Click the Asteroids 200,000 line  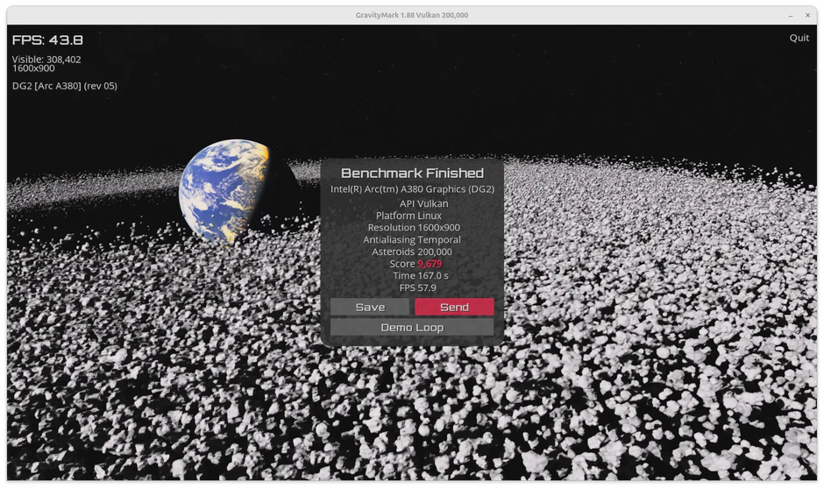coord(412,252)
